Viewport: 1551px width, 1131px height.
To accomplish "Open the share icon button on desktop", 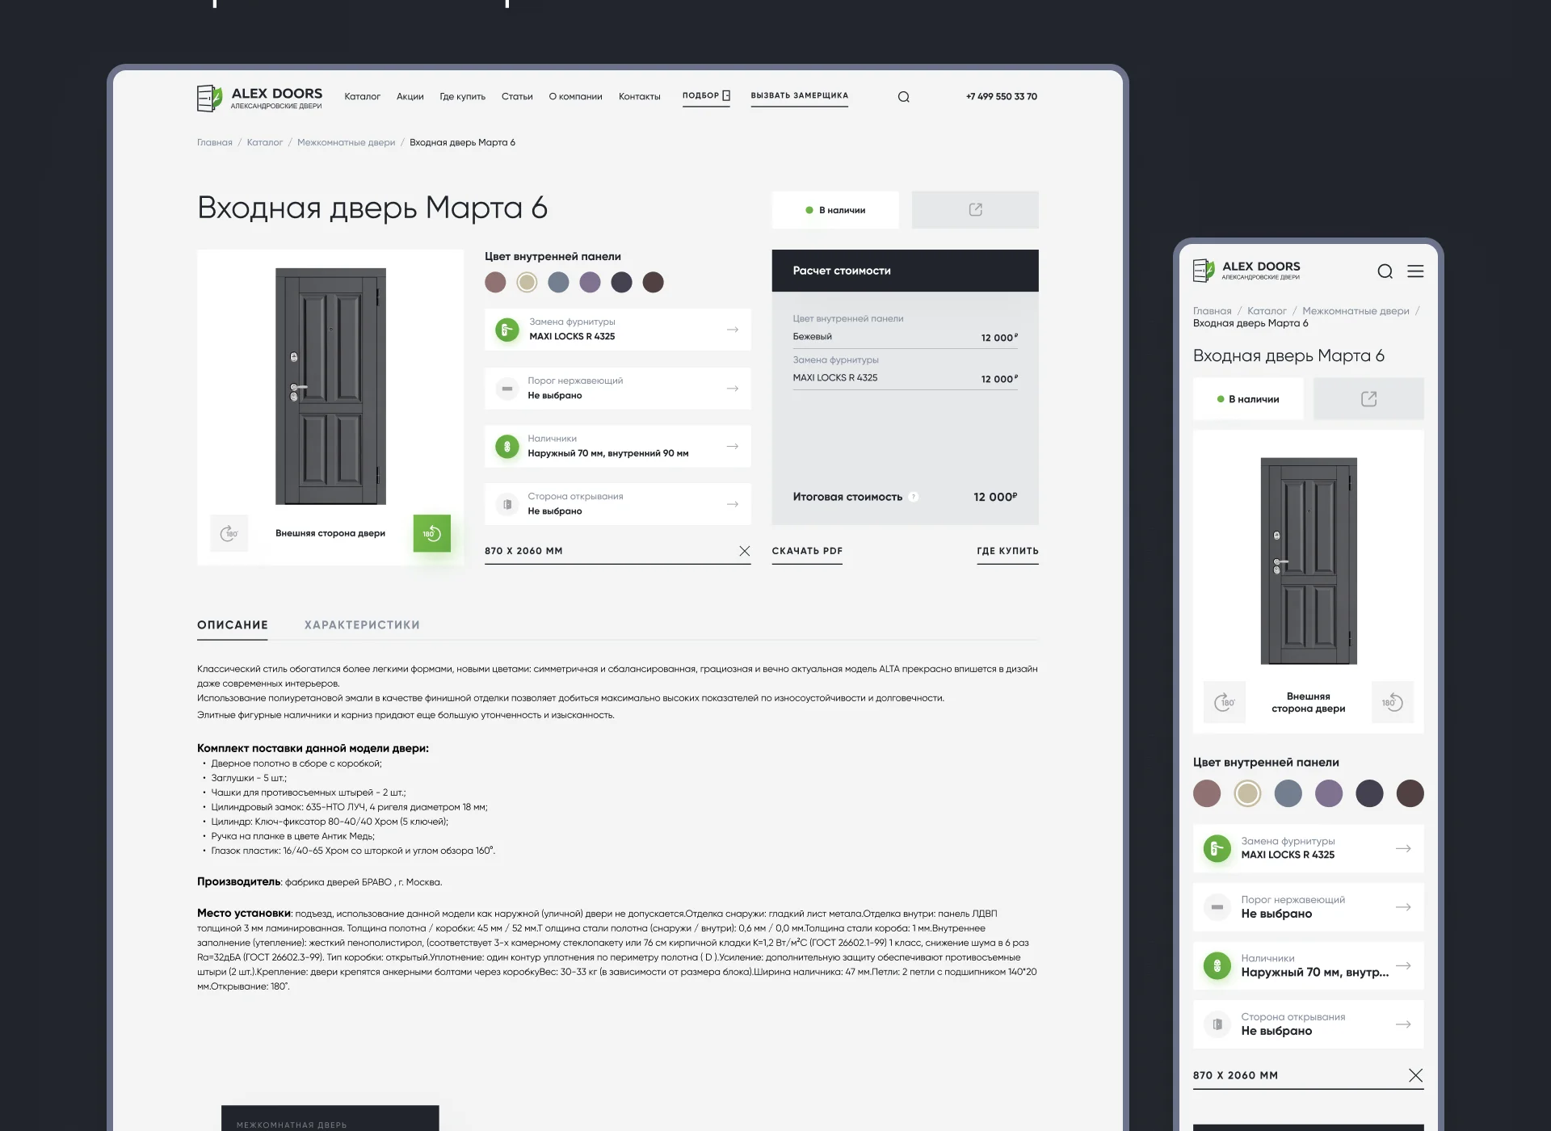I will coord(975,210).
